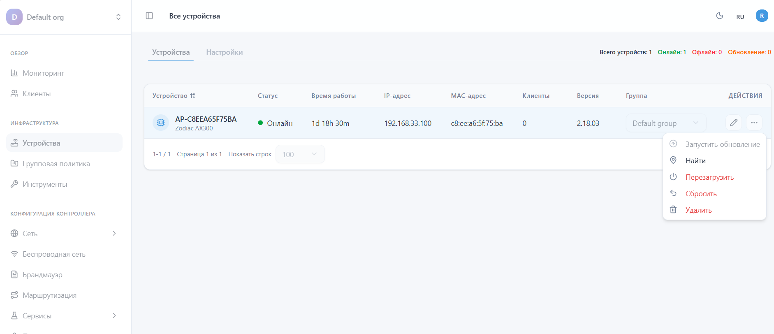774x334 pixels.
Task: Toggle dark mode moon icon
Action: [x=719, y=16]
